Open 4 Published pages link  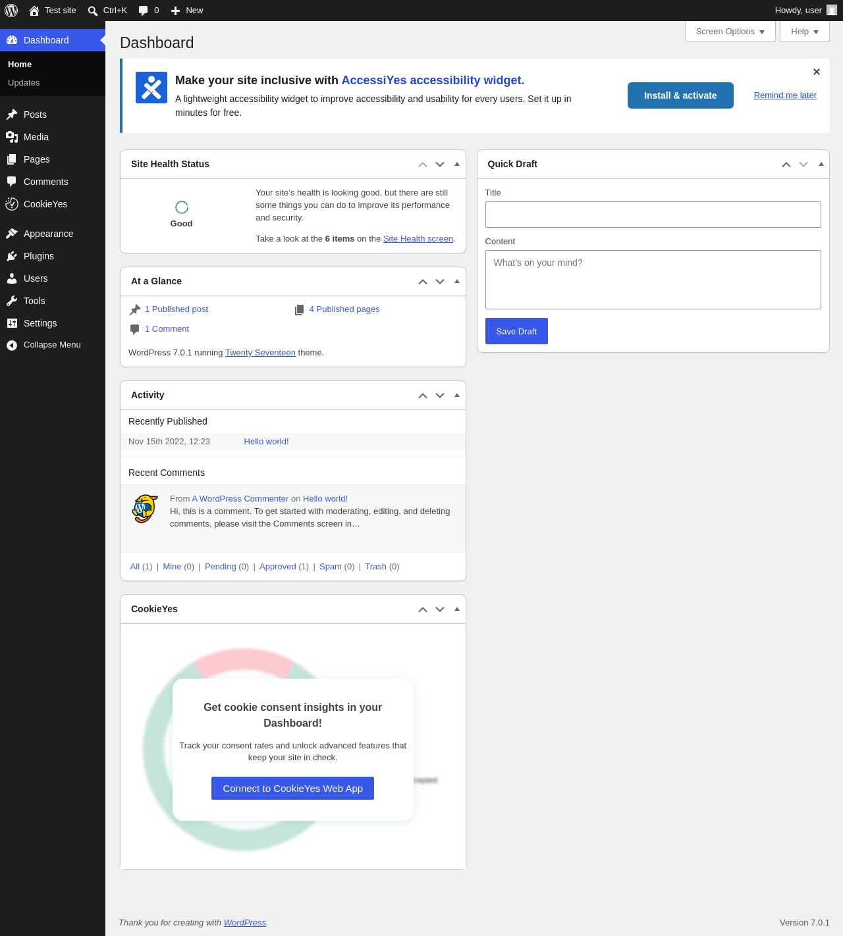pos(344,309)
